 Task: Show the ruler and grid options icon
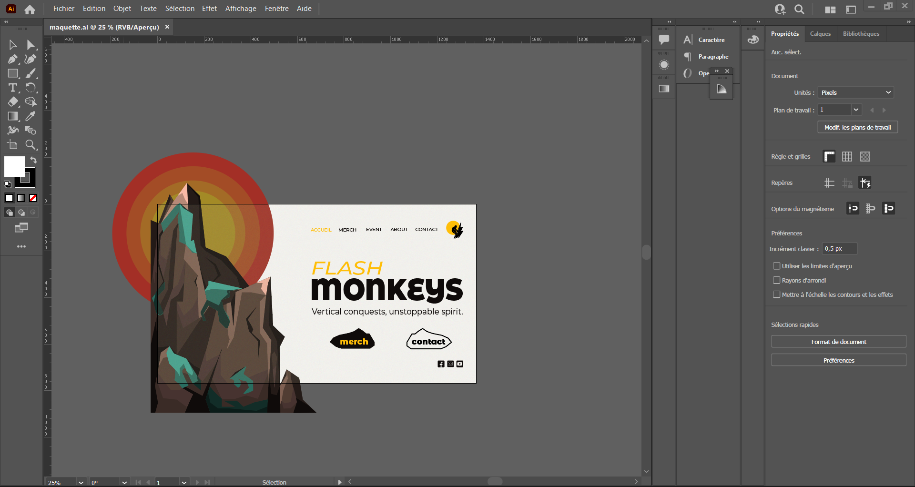(x=828, y=156)
